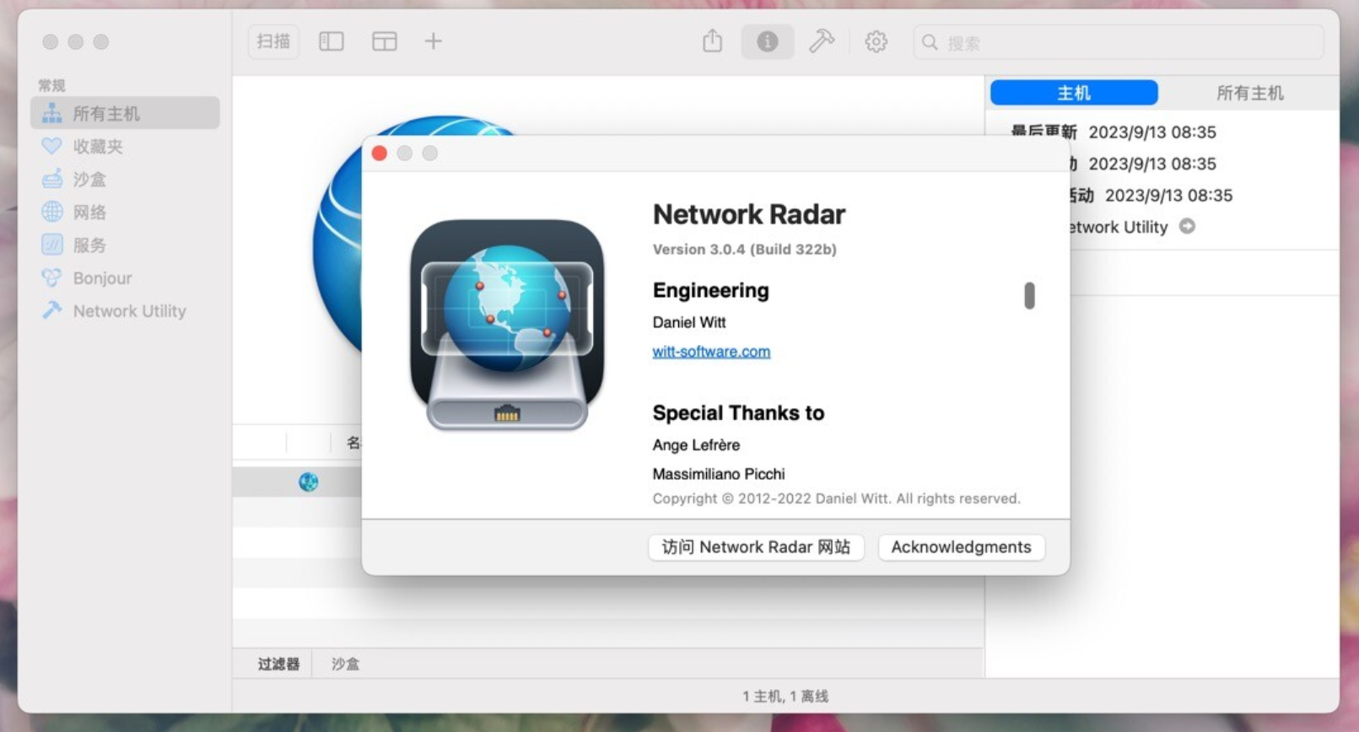Click the magnifier icon in search field

pyautogui.click(x=930, y=42)
